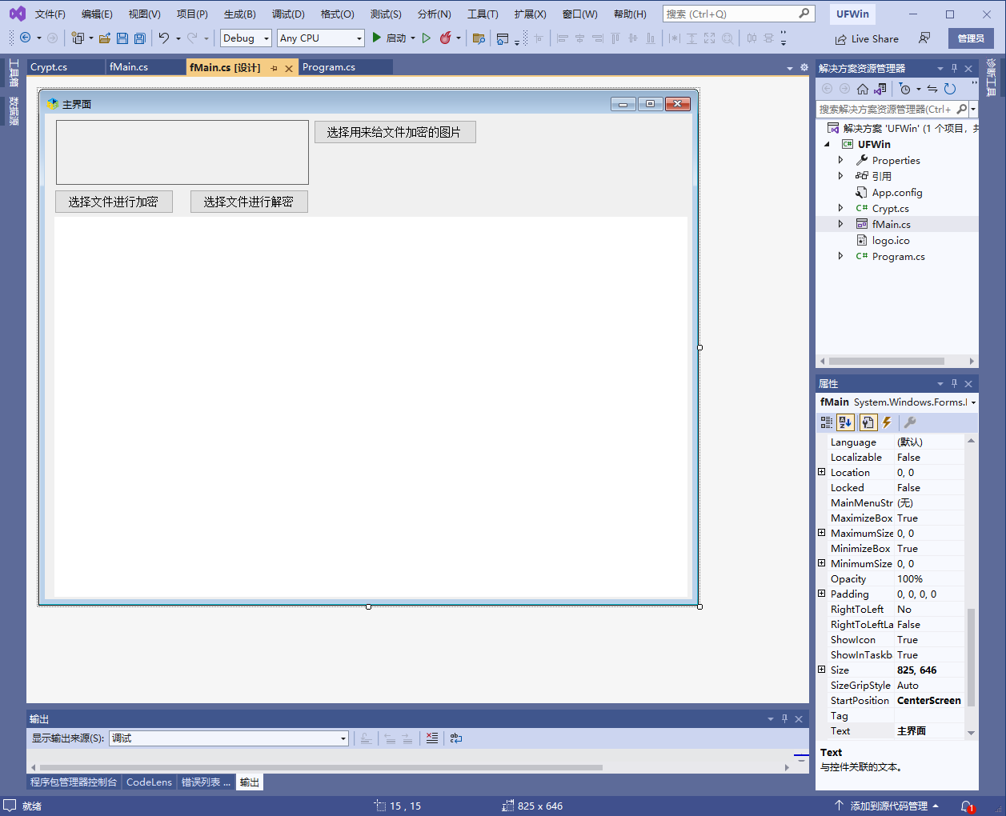This screenshot has width=1006, height=816.
Task: Click the 选择文件进行加密 button on the form
Action: 114,202
